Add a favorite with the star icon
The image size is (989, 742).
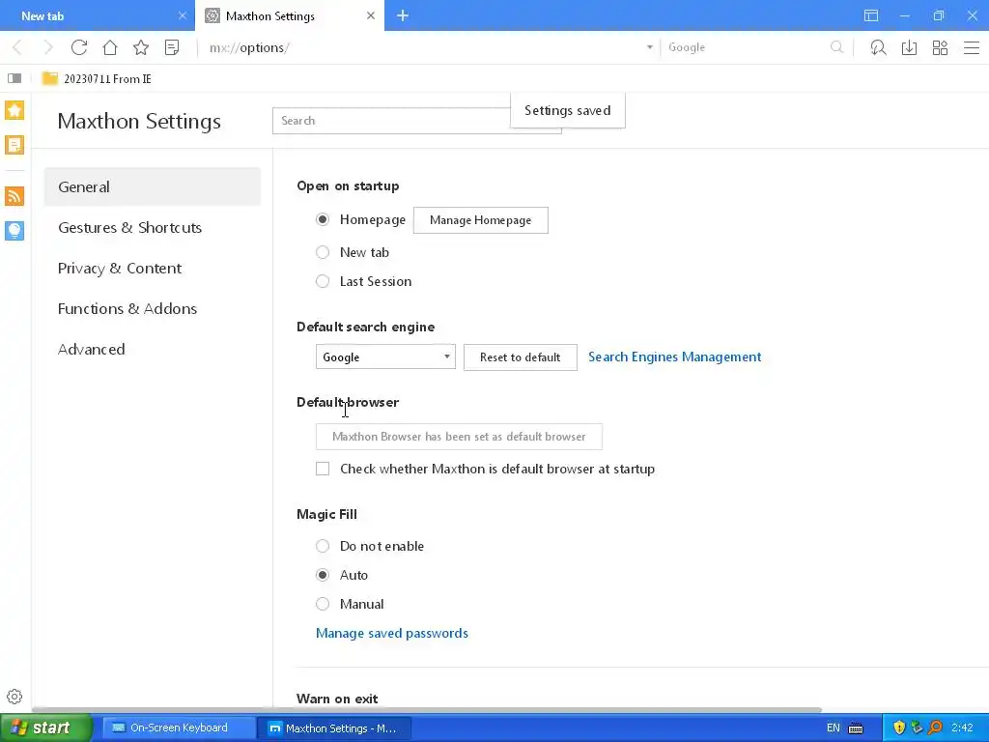(141, 47)
